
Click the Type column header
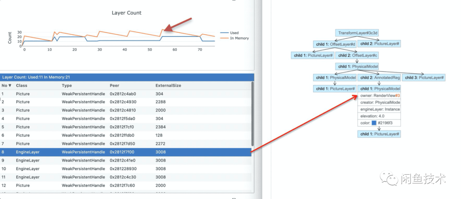[67, 86]
